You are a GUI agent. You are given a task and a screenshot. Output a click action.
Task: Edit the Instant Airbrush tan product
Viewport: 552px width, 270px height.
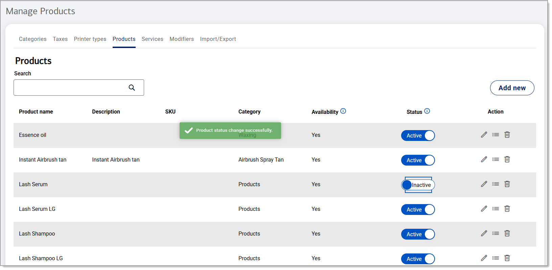(x=484, y=159)
